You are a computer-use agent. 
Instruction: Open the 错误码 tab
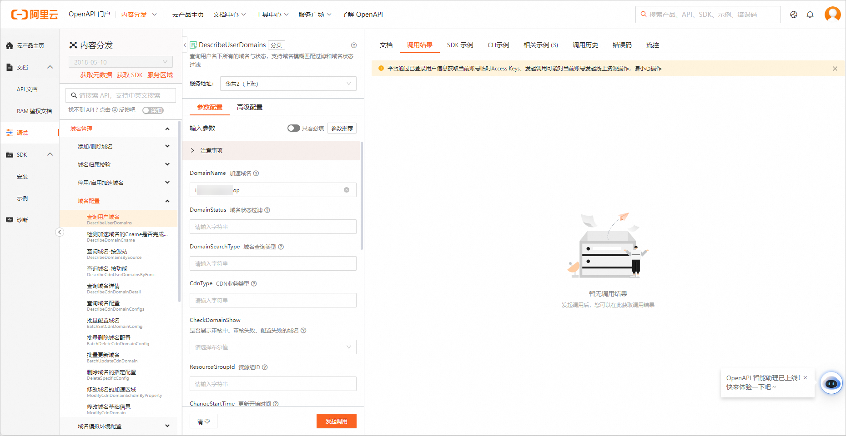622,45
